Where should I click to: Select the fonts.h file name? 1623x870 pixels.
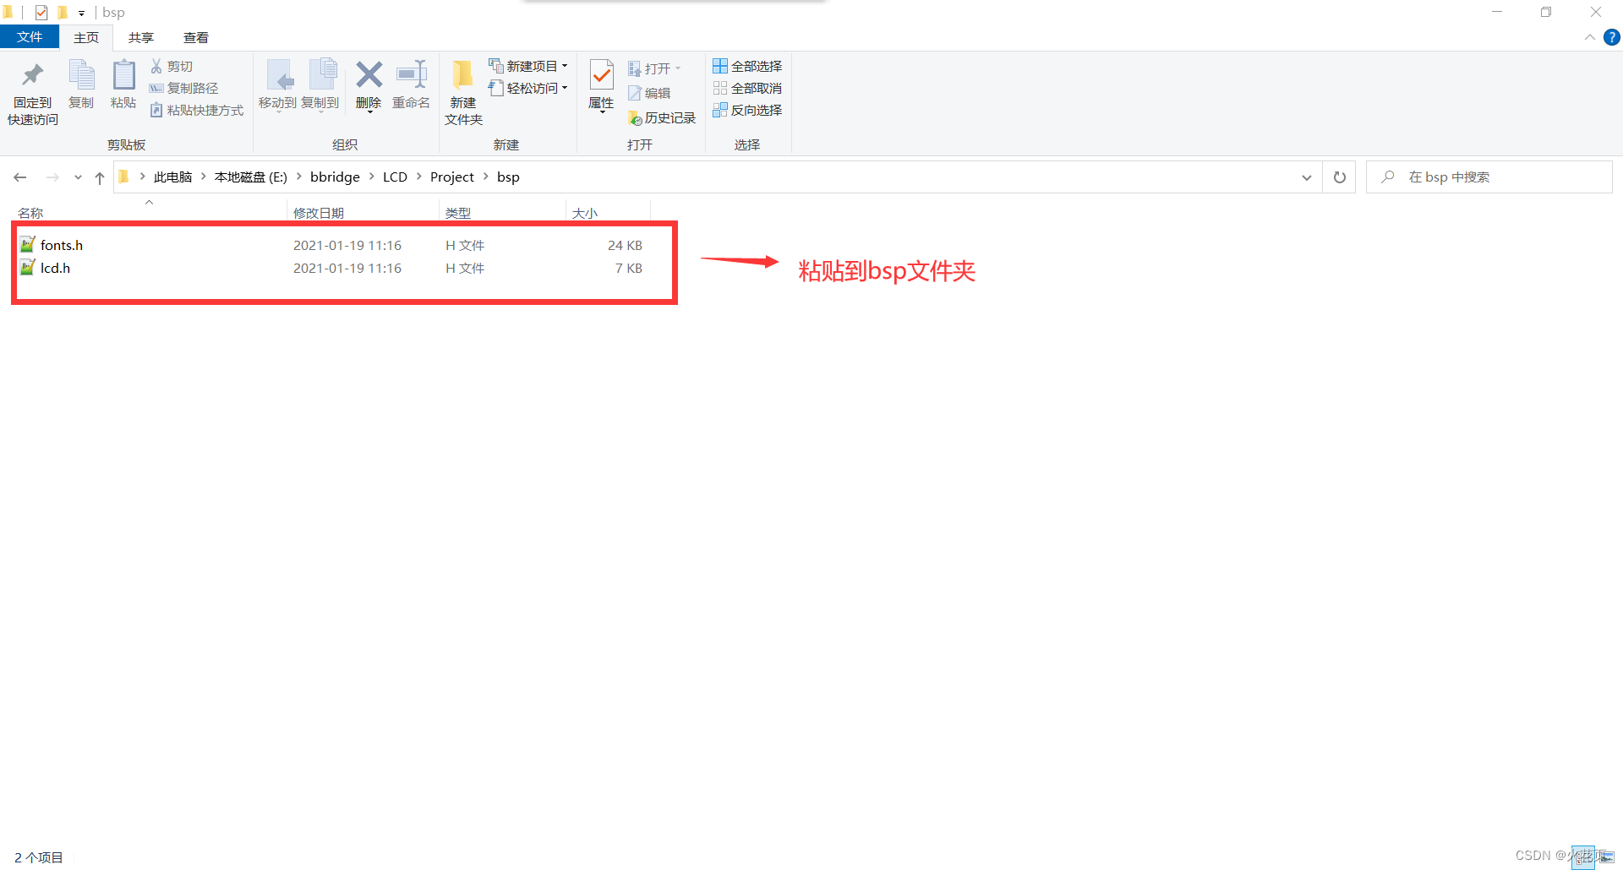62,245
